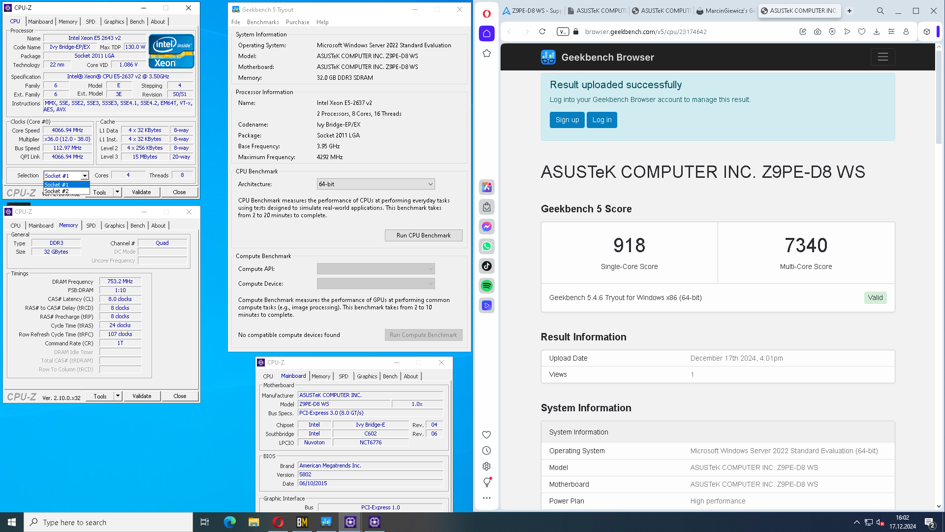Choose Socket #2 from the dropdown list
The image size is (945, 532).
(x=66, y=191)
